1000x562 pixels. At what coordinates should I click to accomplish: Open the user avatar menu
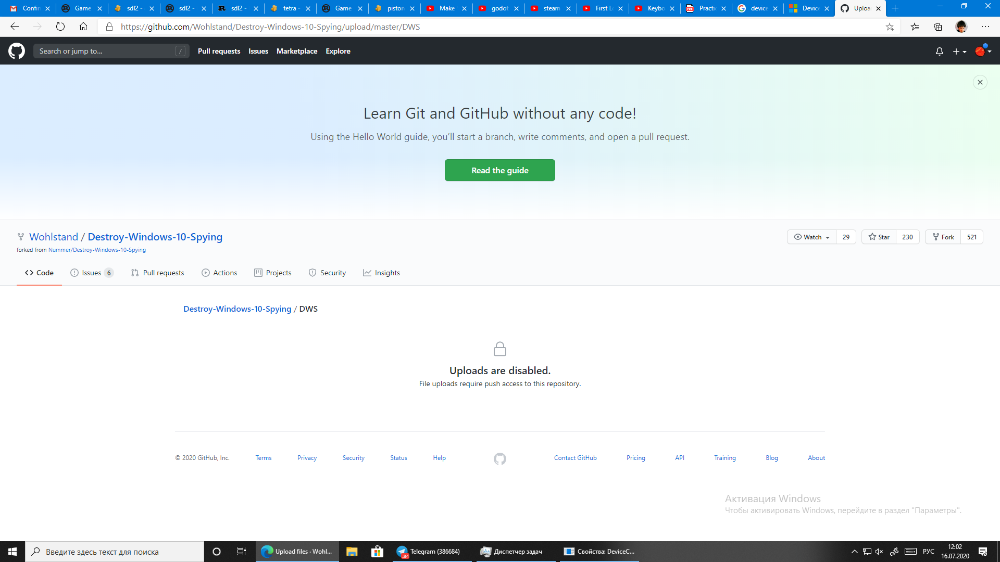(x=983, y=51)
